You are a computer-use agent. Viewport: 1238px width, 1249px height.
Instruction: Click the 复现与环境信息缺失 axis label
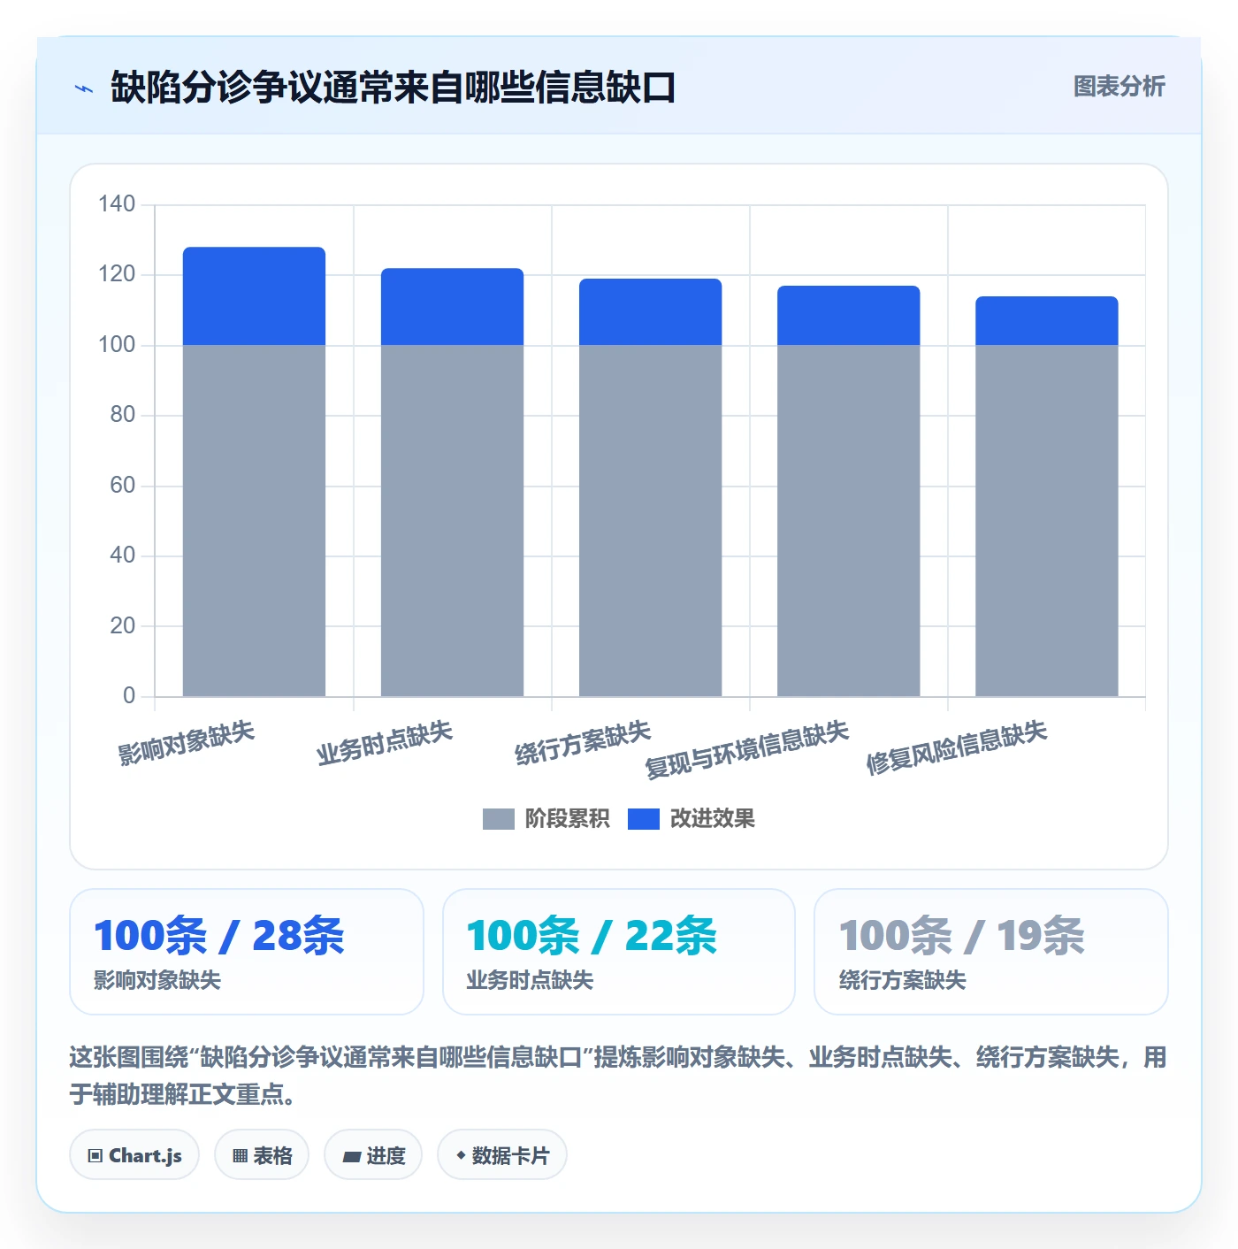[x=747, y=750]
